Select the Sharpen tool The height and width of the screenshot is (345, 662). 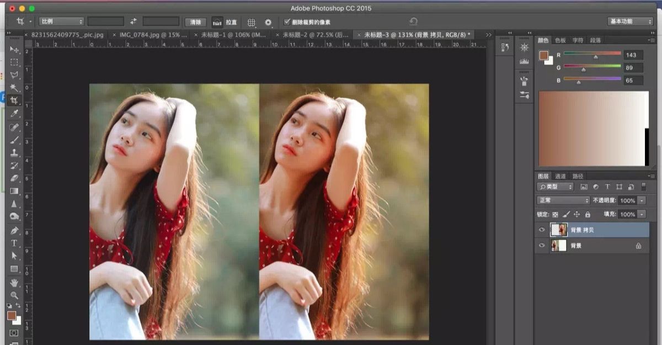point(14,204)
